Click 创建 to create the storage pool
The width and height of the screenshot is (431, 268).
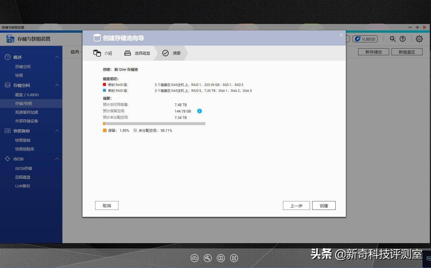point(324,205)
